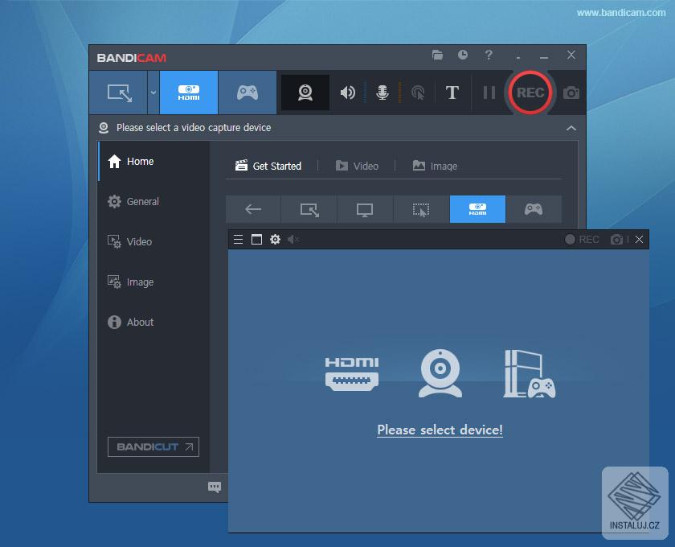
Task: Click the pause recording button
Action: pos(489,93)
